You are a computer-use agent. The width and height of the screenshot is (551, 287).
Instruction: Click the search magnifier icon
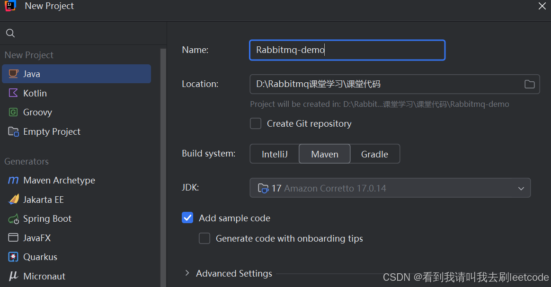[10, 33]
